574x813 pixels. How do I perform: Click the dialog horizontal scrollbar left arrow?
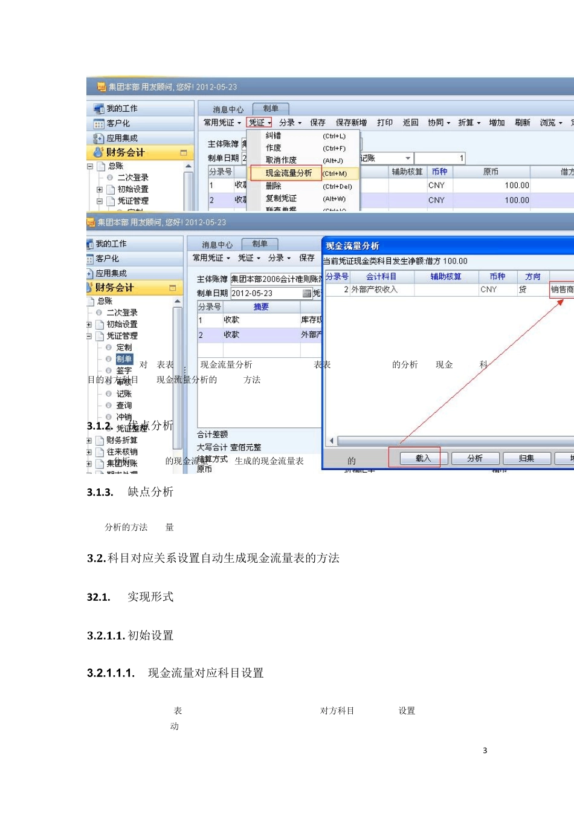pos(331,441)
